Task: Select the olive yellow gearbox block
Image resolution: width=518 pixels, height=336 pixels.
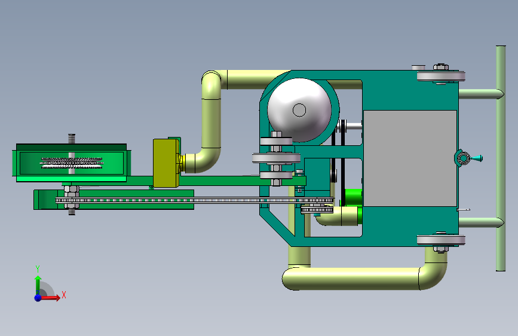Action: pos(166,163)
